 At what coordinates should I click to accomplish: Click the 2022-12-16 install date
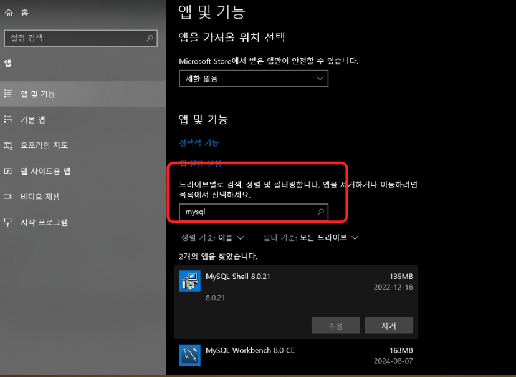(x=393, y=287)
